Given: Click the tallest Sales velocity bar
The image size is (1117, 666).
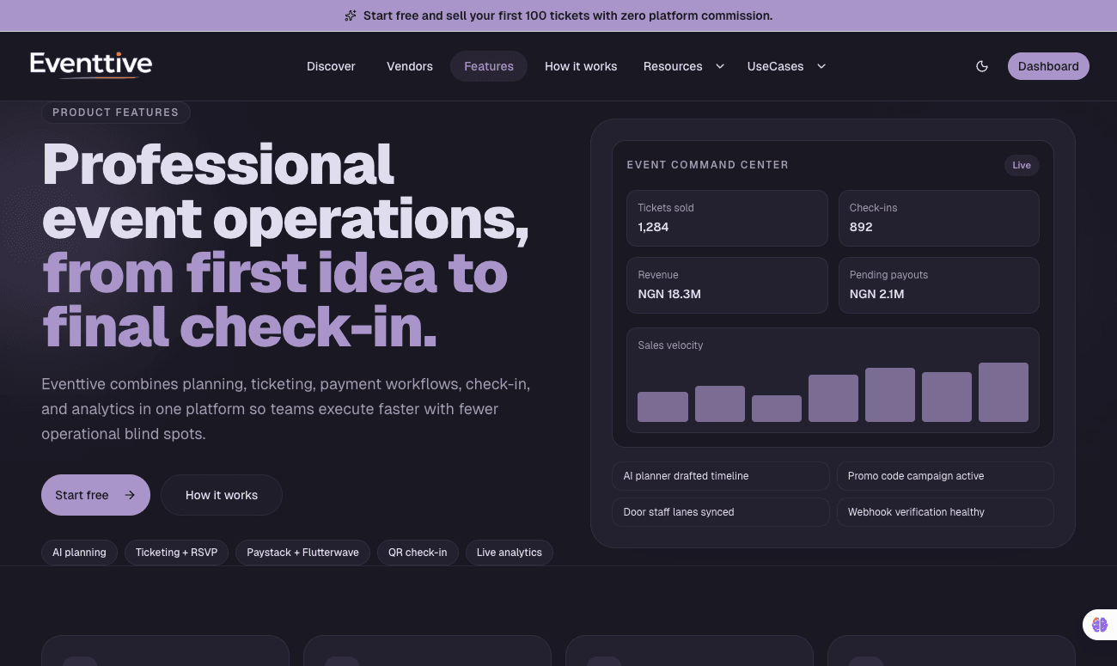Looking at the screenshot, I should coord(1003,393).
